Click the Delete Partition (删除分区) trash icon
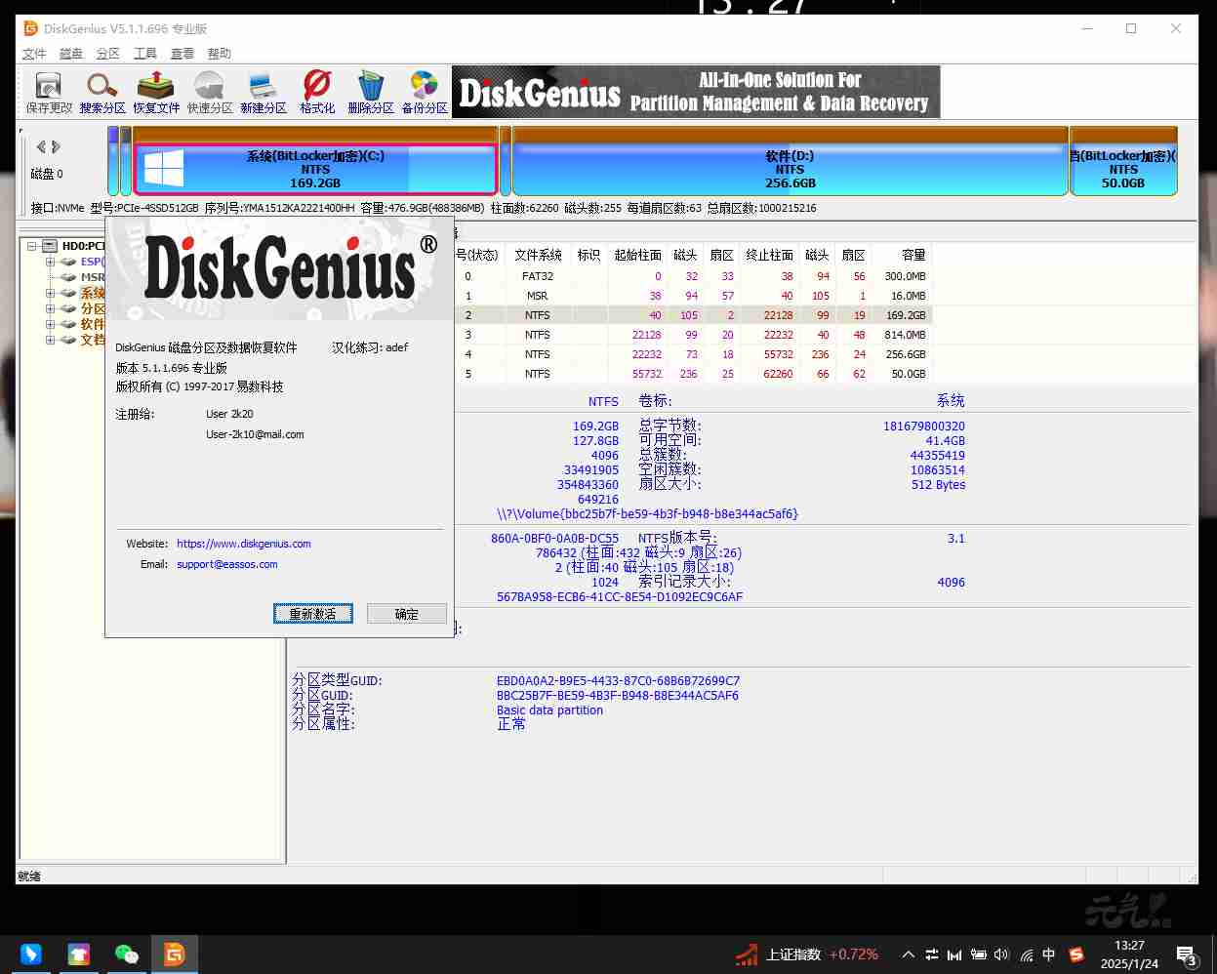Viewport: 1217px width, 974px height. (371, 92)
